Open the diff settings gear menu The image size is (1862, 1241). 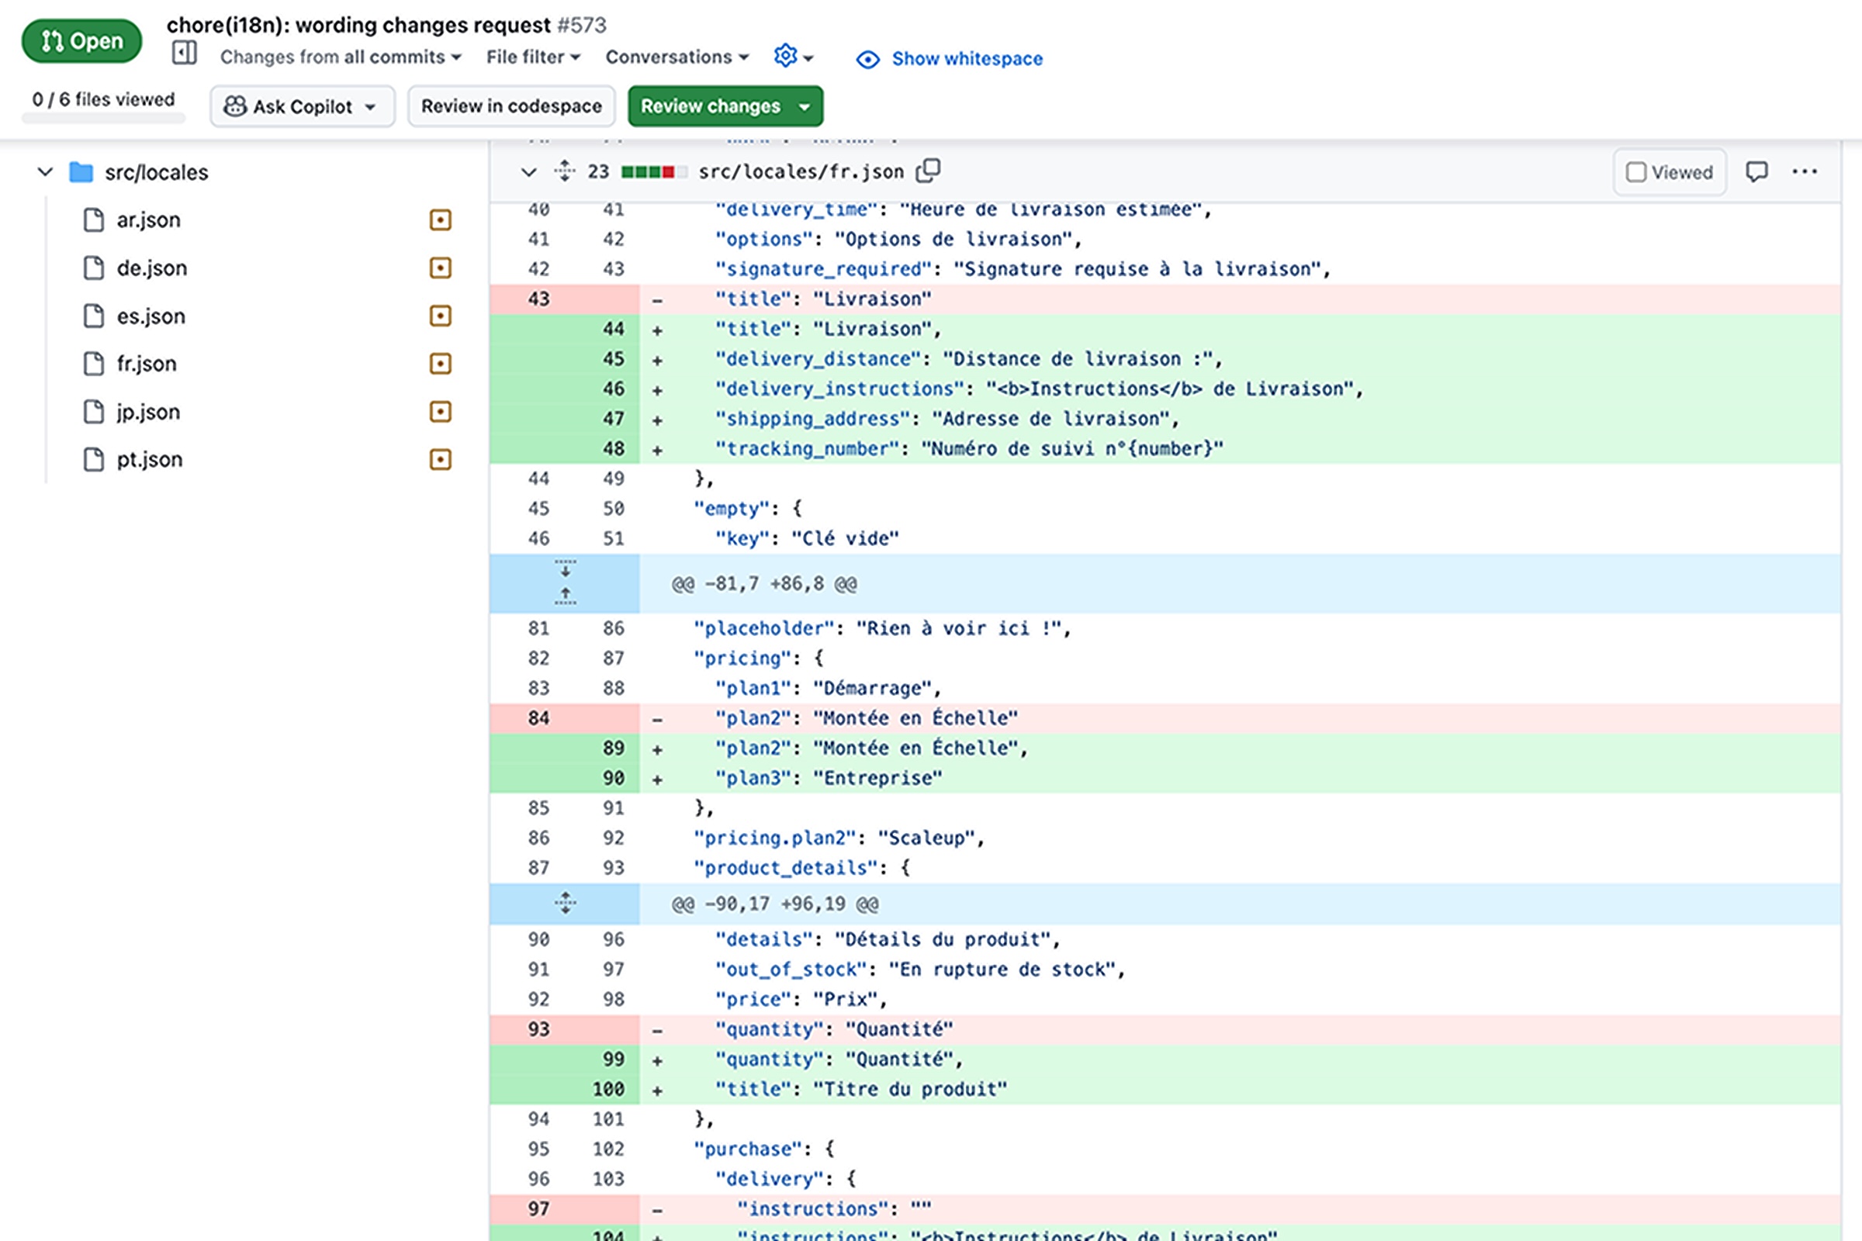coord(792,56)
